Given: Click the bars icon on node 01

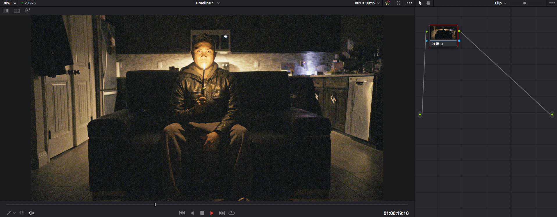Looking at the screenshot, I should tap(442, 44).
